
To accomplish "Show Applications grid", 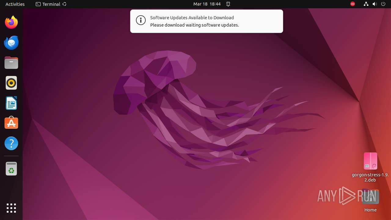I will click(x=11, y=208).
